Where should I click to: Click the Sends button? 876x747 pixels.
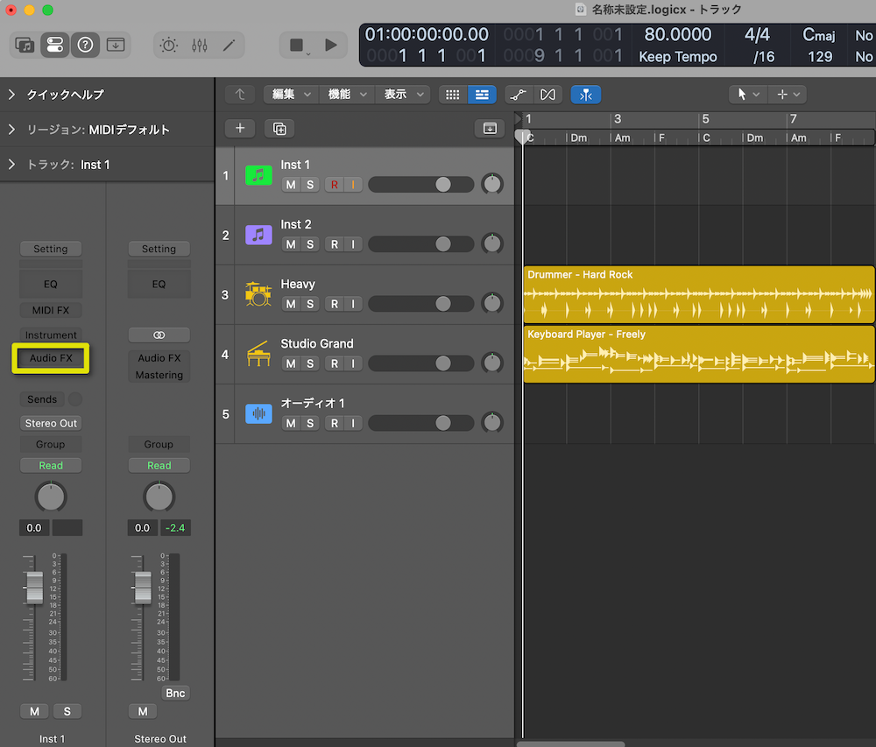point(42,399)
